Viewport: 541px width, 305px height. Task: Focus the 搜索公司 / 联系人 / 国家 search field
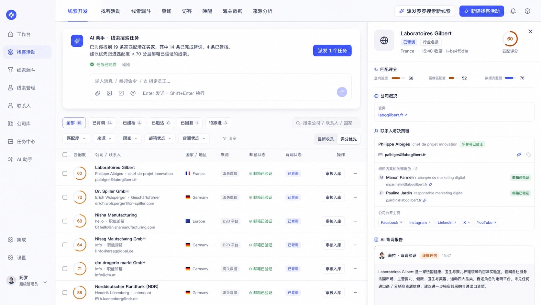326,123
